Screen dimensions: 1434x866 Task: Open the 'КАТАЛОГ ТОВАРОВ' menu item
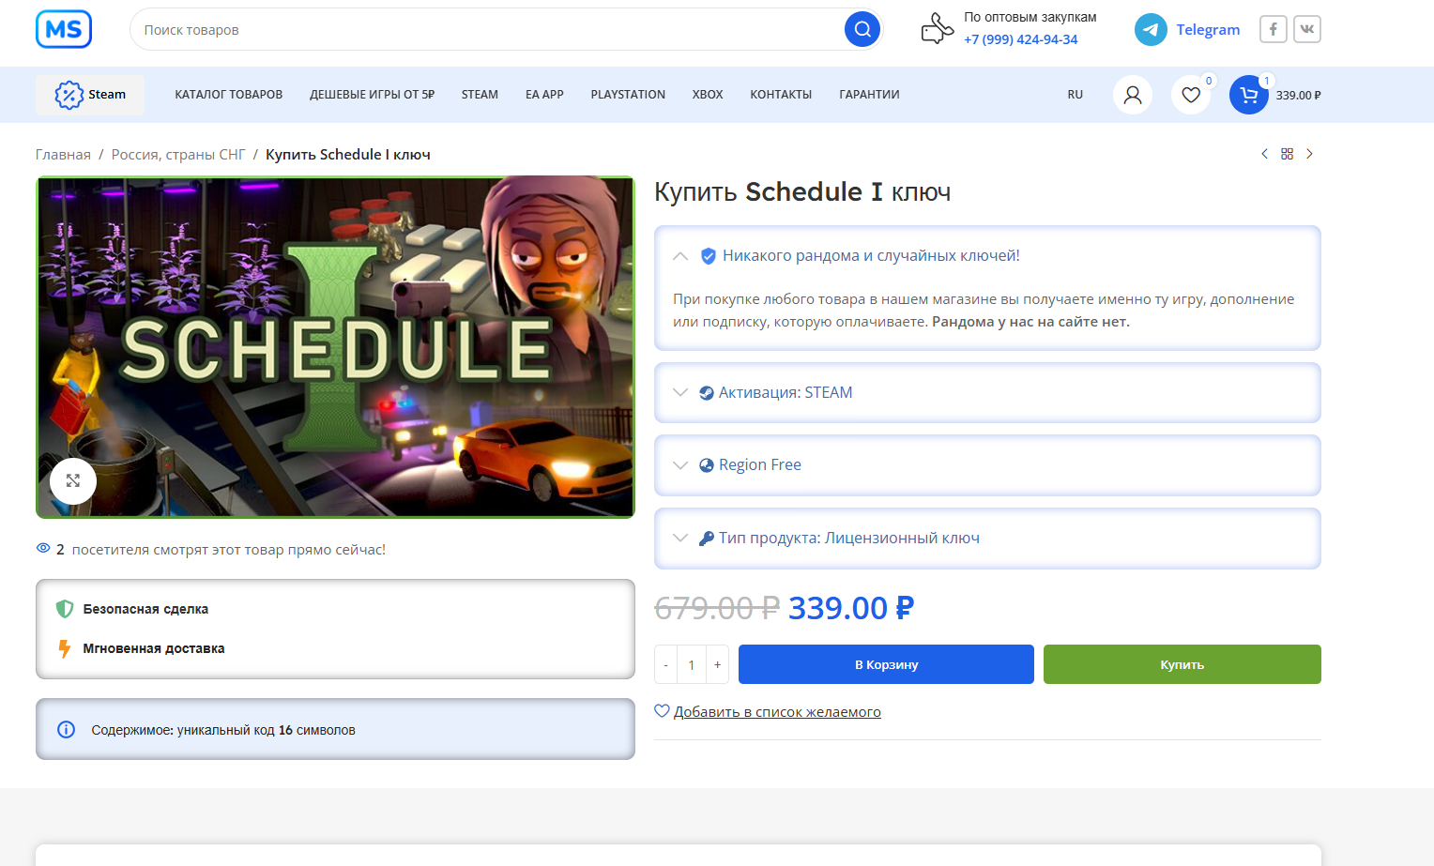[x=228, y=95]
